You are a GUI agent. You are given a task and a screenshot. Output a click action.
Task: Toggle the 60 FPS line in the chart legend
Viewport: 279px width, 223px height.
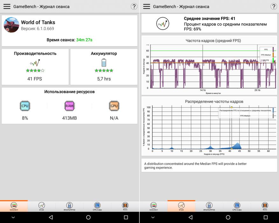click(x=267, y=60)
